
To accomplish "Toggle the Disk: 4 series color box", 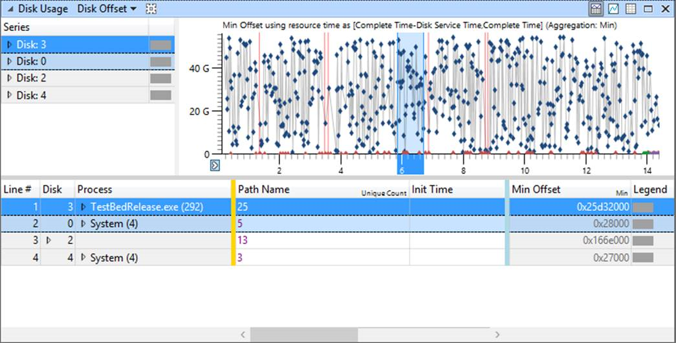I will click(160, 95).
